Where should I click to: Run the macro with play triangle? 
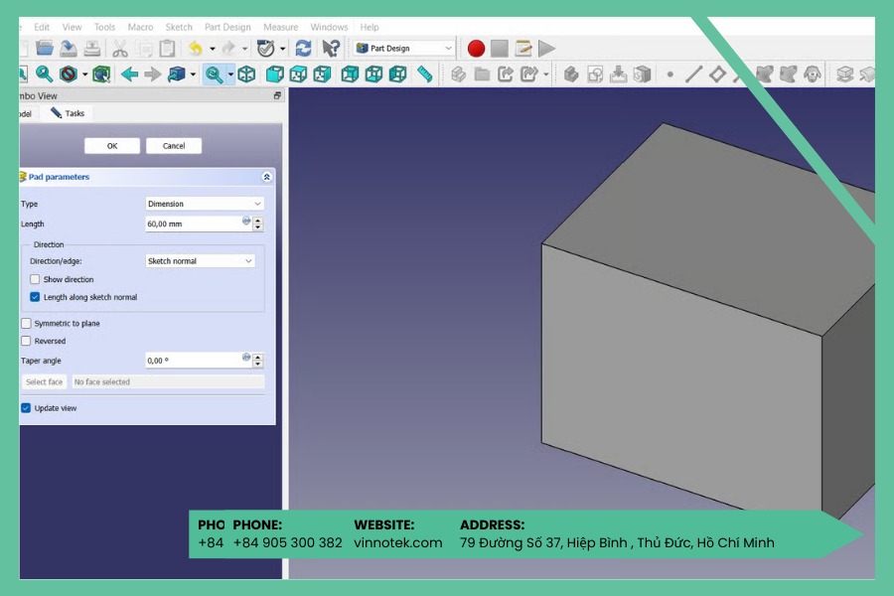coord(546,49)
